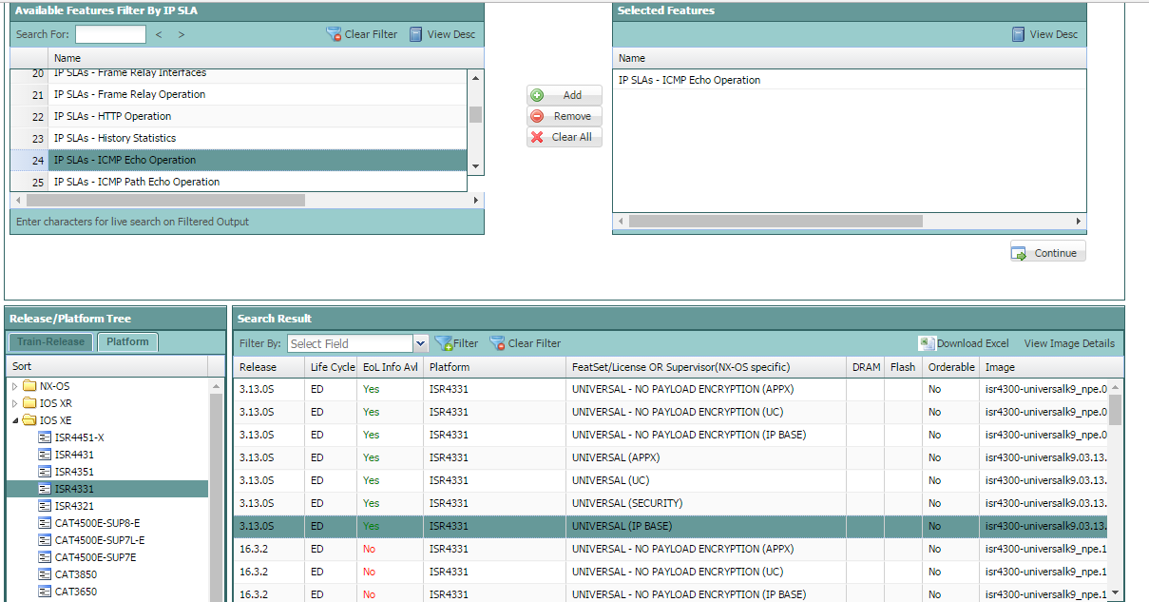1149x602 pixels.
Task: Sort by the Flash column header
Action: [903, 367]
